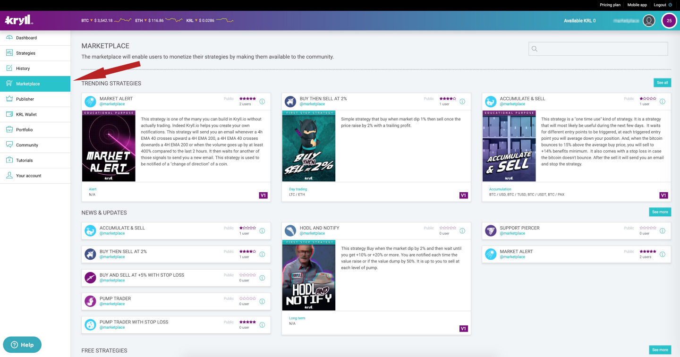This screenshot has width=680, height=357.
Task: Click the Tutorials icon in sidebar
Action: [9, 160]
